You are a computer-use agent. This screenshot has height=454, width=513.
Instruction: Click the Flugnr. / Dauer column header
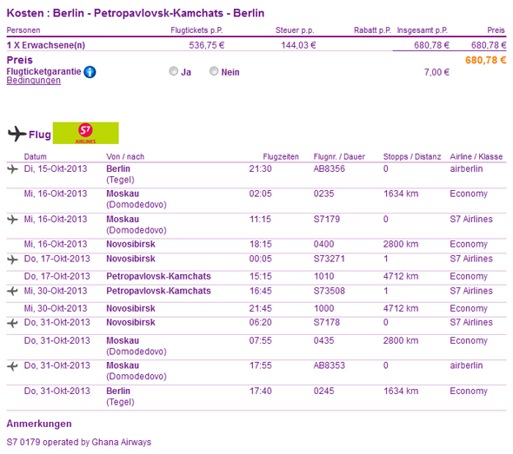[339, 157]
